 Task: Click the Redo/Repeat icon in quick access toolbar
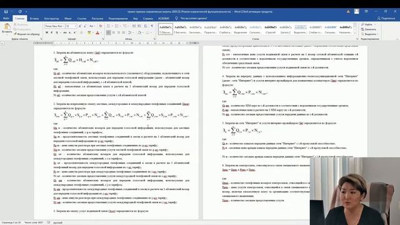coord(20,11)
